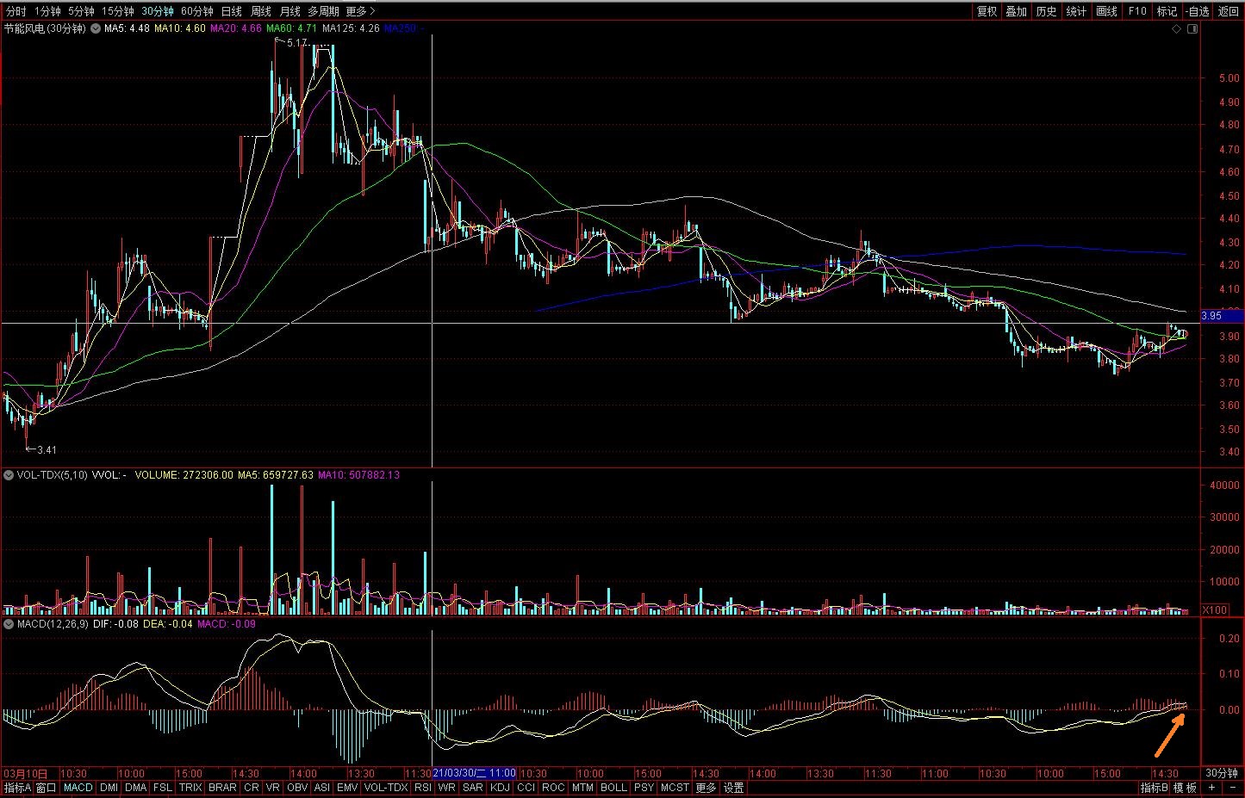Select the VR indicator tab

tap(273, 788)
